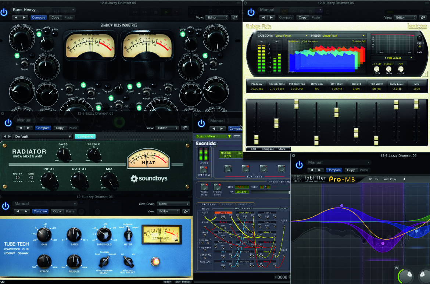
Task: Click Store button in Lexicon Vintage Plate
Action: 282,149
